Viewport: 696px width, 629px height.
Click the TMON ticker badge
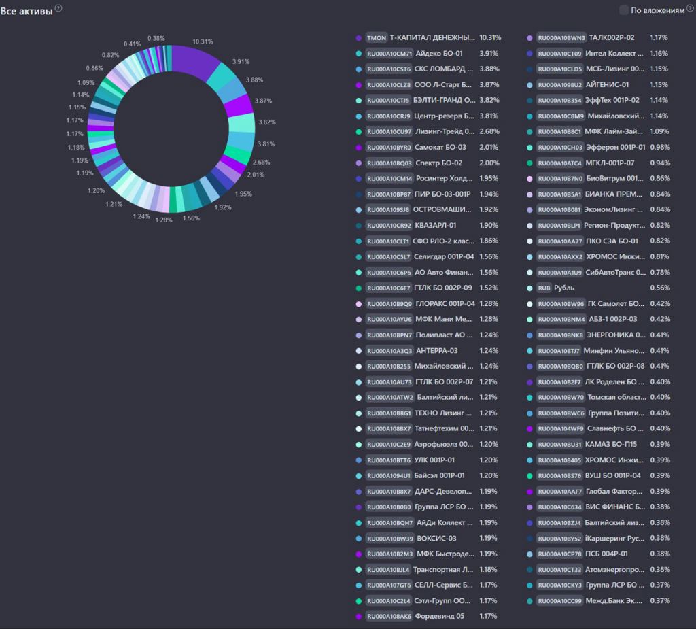pyautogui.click(x=376, y=38)
